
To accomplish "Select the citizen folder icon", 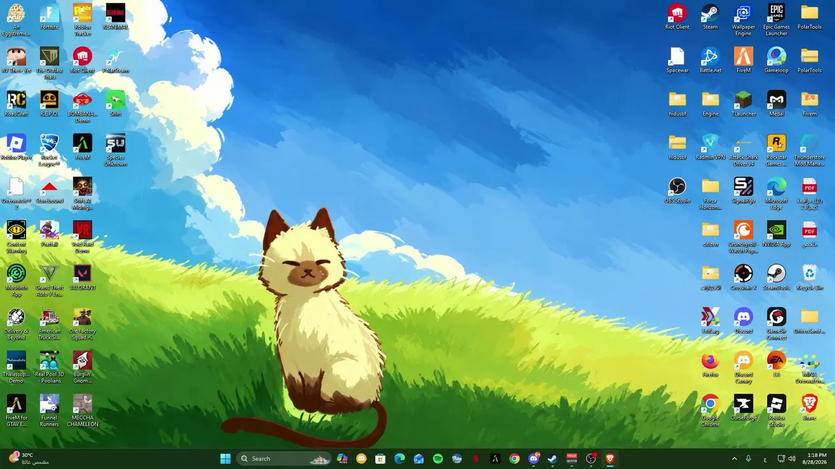I will point(710,234).
